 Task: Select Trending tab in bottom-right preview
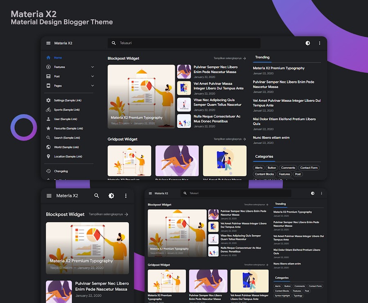(x=280, y=204)
